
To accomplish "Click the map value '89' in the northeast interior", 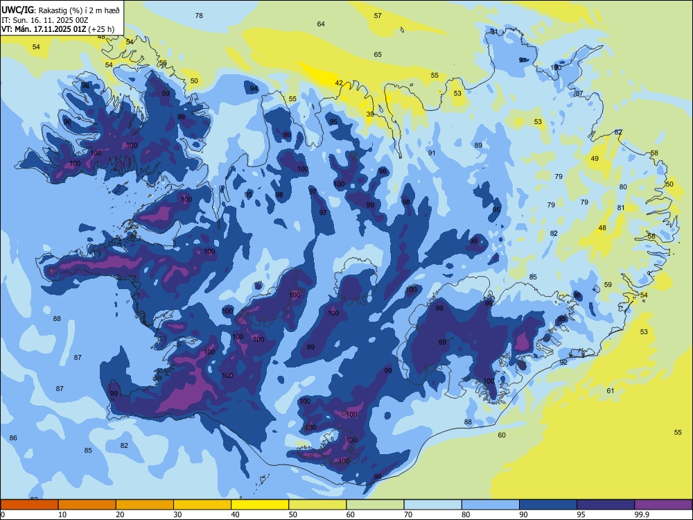I will pyautogui.click(x=478, y=145).
